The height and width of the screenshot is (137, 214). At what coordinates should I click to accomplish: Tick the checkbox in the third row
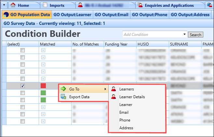(22, 64)
